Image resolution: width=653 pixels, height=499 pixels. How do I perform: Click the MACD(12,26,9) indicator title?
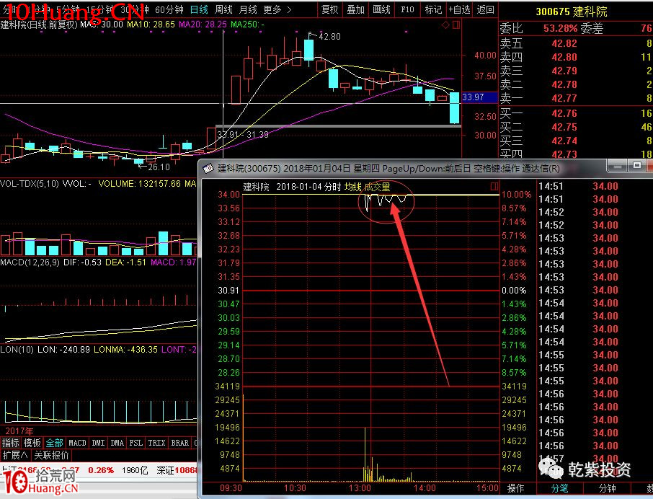[30, 262]
